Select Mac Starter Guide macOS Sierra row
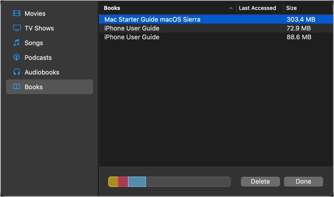 tap(152, 20)
